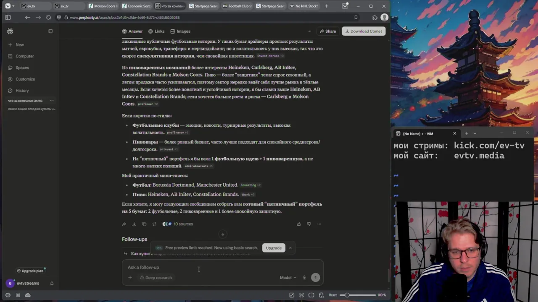538x302 pixels.
Task: Open the more menu next to Share
Action: 309,31
